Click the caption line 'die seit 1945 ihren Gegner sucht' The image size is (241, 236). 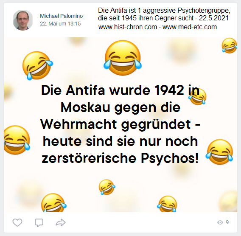(146, 18)
